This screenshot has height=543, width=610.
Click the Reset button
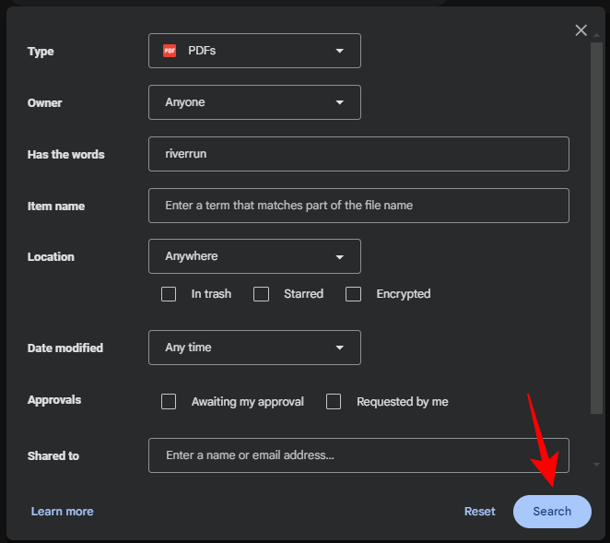480,512
